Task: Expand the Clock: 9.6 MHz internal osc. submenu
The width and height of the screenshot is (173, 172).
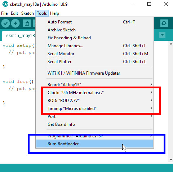Action: click(94, 93)
